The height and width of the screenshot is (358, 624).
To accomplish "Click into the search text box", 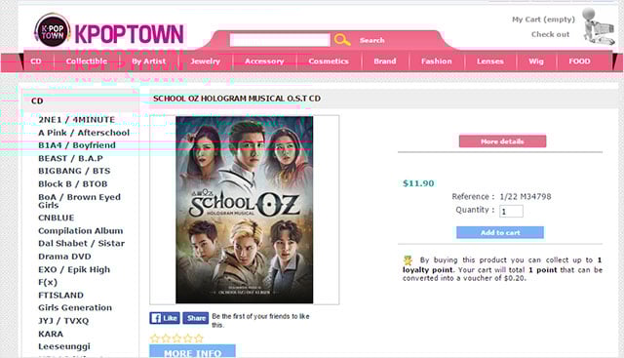I will 280,40.
